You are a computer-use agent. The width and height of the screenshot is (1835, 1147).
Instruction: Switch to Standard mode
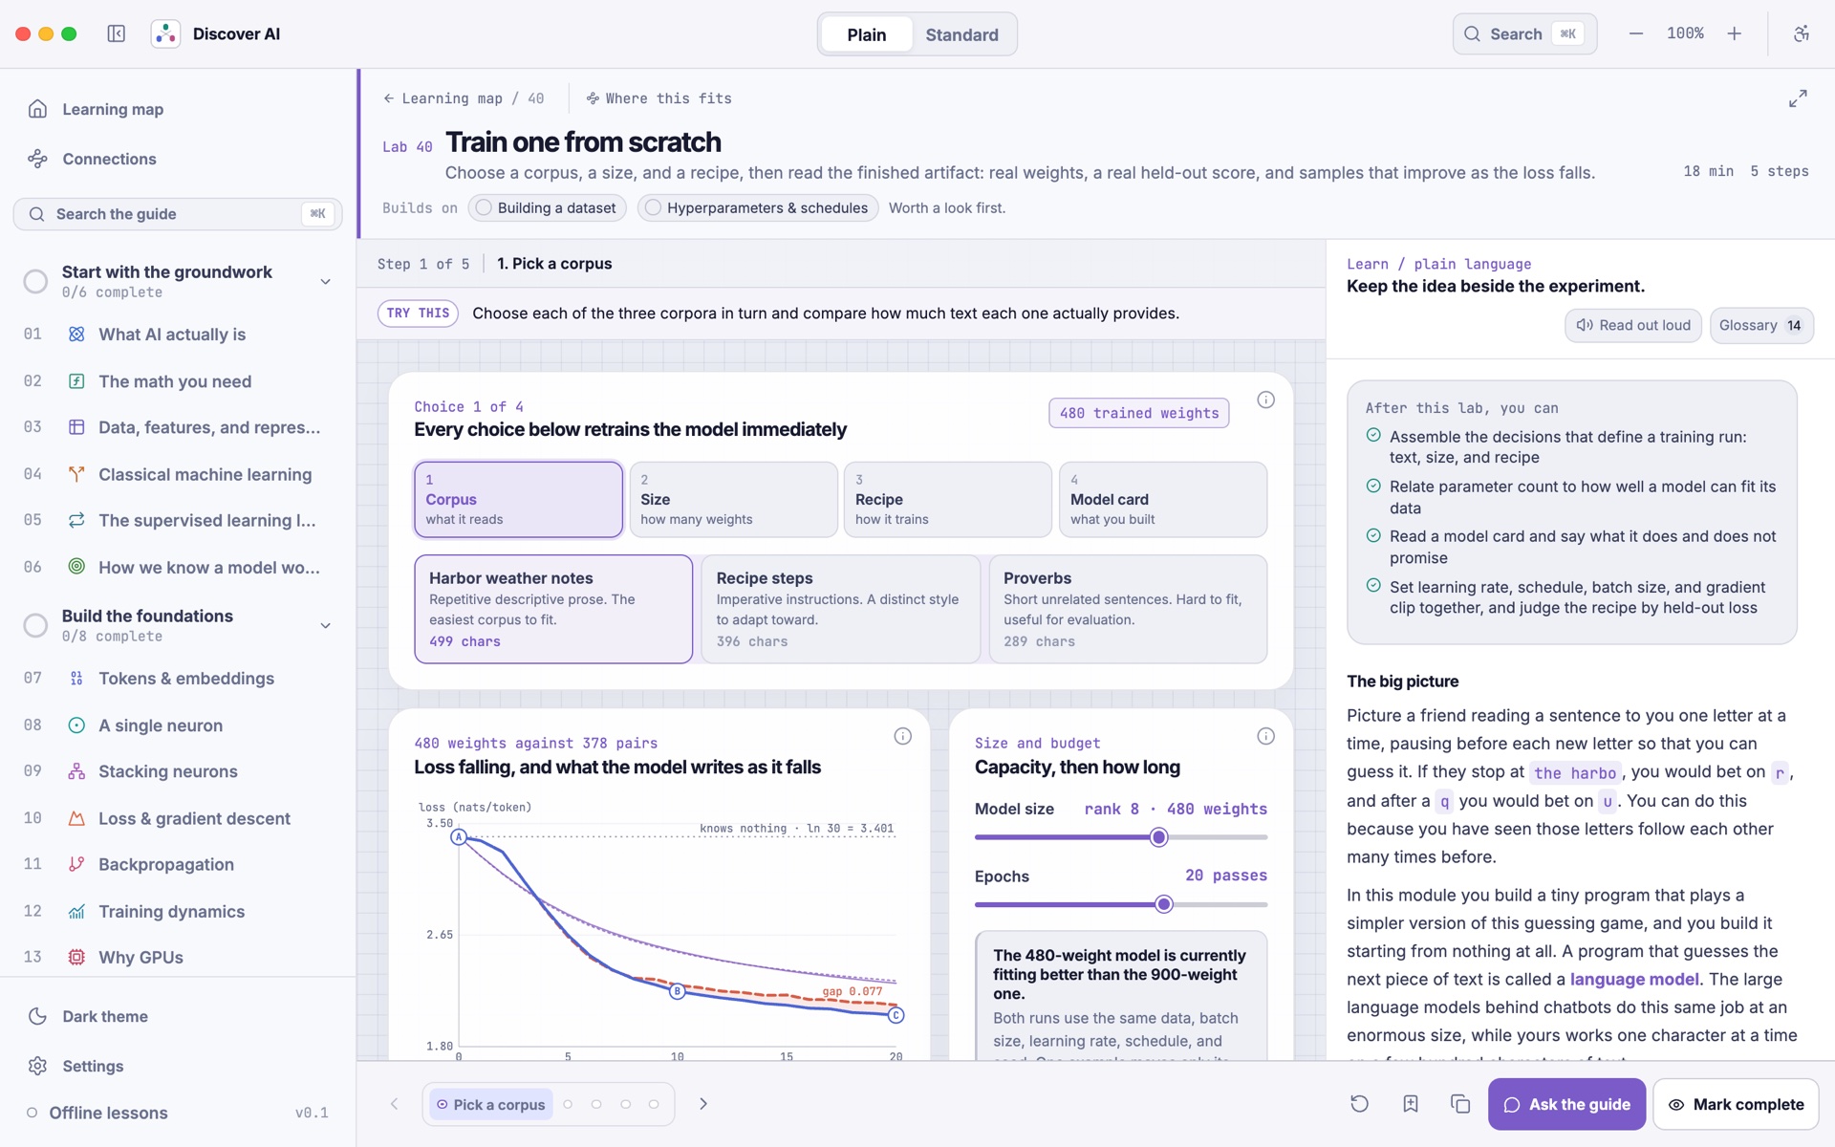(961, 34)
